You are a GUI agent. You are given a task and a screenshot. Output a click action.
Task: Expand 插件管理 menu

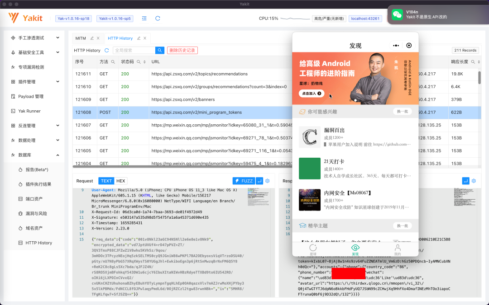coord(35,81)
